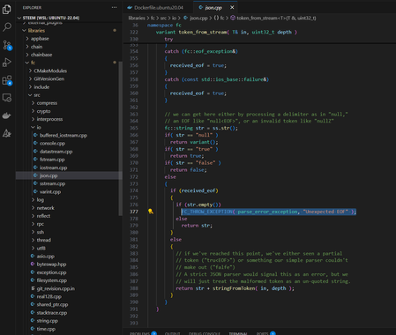Open sstream.cpp in the file tree

pos(52,183)
